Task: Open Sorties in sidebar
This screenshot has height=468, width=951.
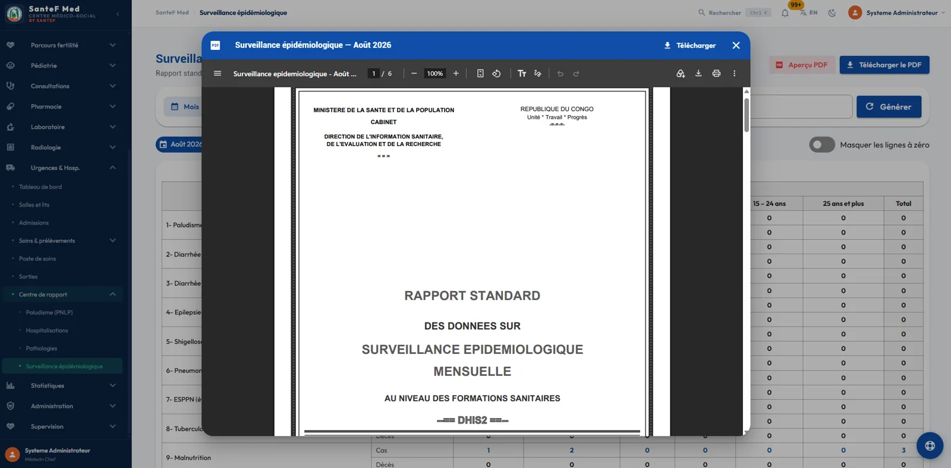Action: 28,277
